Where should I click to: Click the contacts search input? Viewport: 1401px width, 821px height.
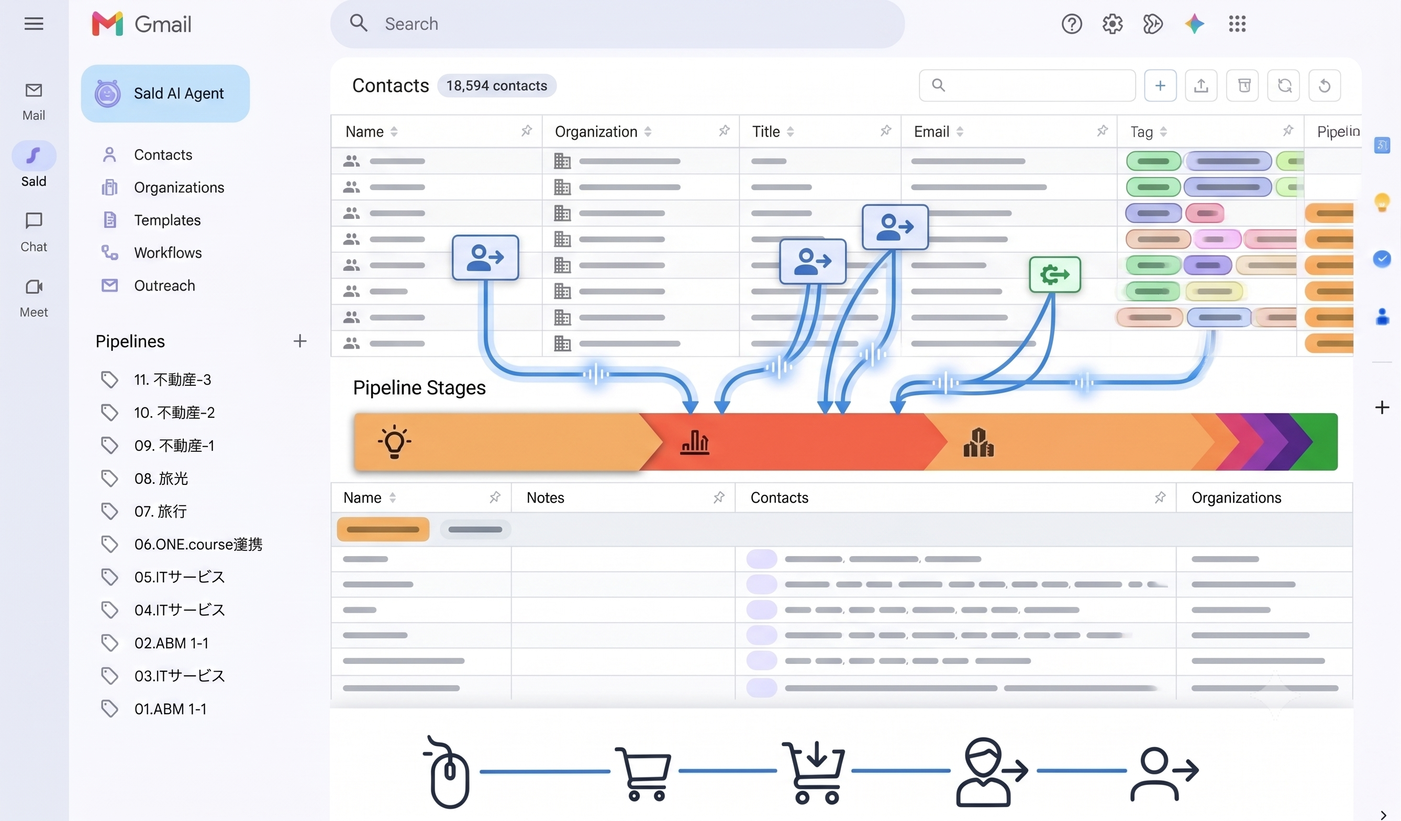[x=1027, y=85]
